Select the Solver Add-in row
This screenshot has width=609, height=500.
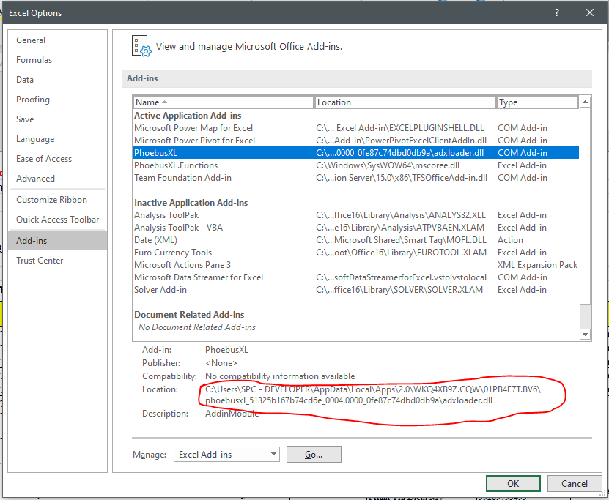pyautogui.click(x=160, y=290)
